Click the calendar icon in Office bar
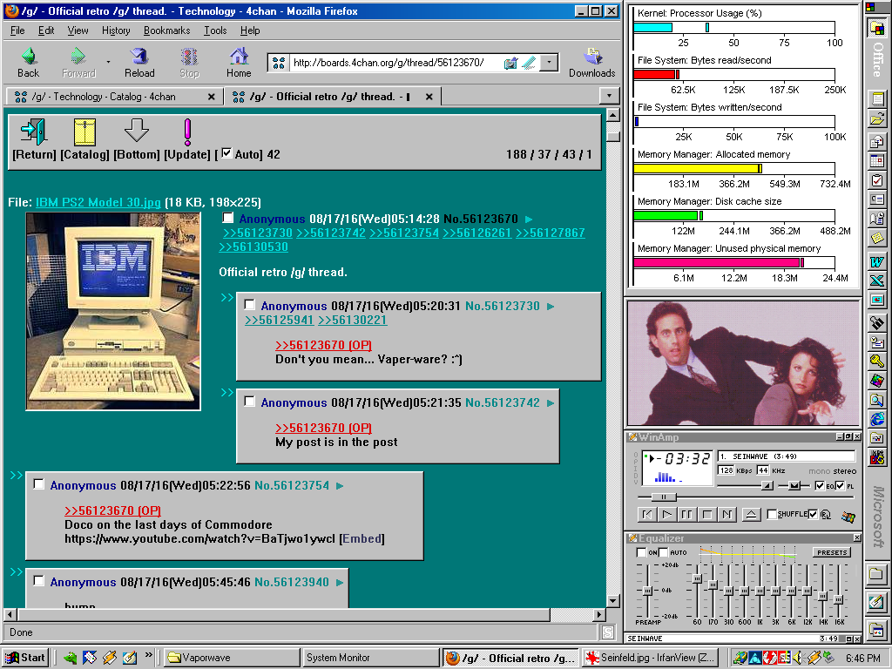The height and width of the screenshot is (669, 892). [x=876, y=161]
